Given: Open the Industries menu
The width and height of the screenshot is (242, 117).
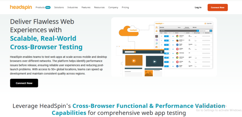Looking at the screenshot, I should [x=72, y=7].
